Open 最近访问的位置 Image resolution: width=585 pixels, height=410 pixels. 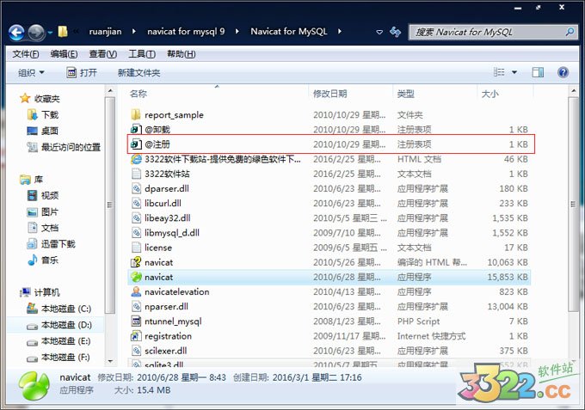tap(71, 147)
